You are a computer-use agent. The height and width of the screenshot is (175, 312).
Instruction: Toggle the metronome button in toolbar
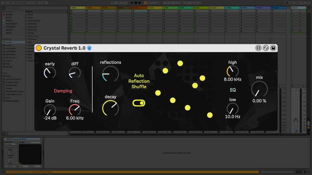click(x=36, y=3)
